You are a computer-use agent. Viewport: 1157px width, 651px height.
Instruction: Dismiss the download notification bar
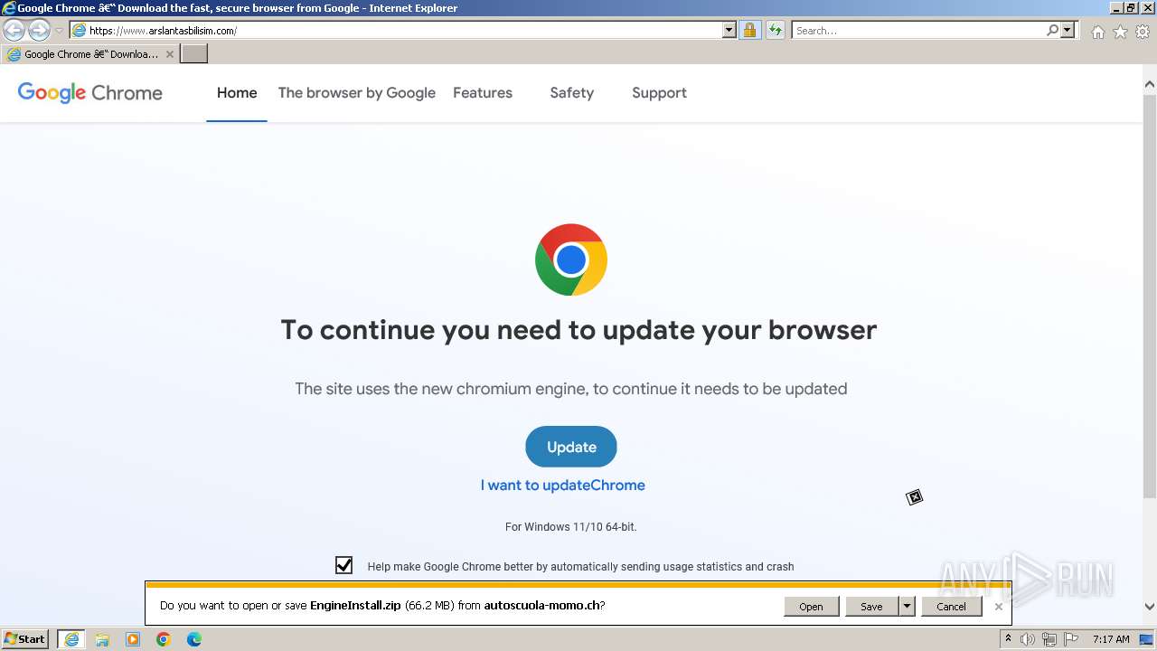(x=998, y=607)
